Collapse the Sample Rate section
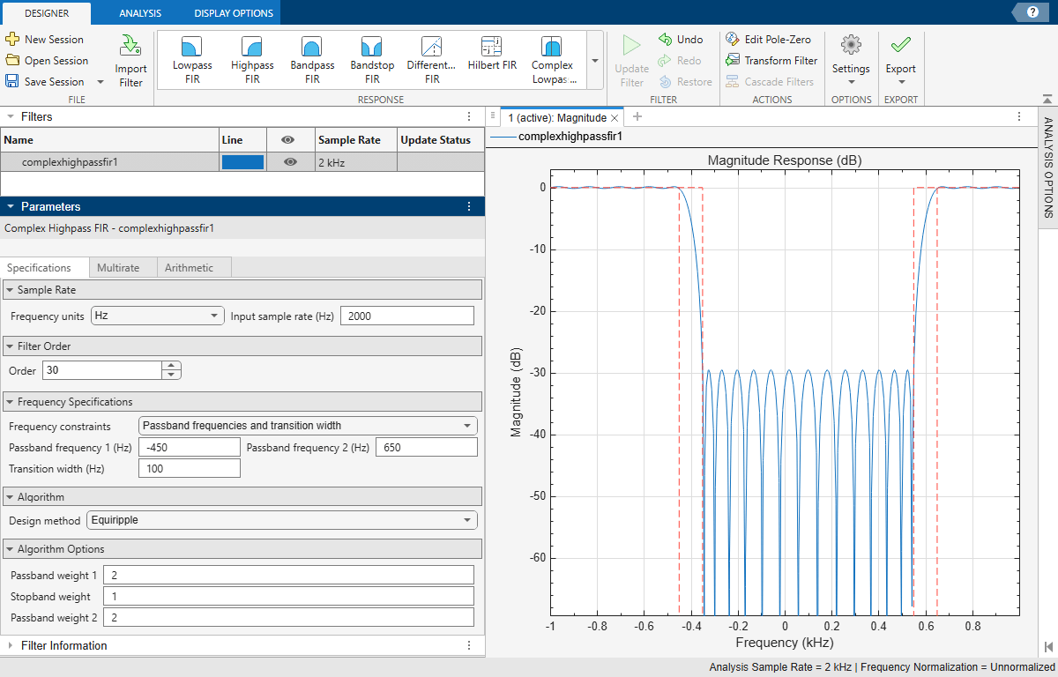 (x=10, y=290)
